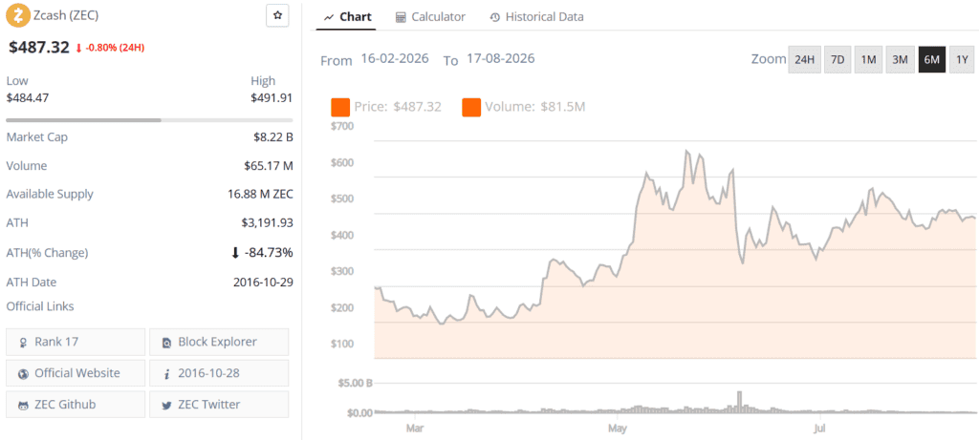The image size is (979, 440).
Task: Toggle the Volume series legend swatch
Action: click(x=471, y=107)
